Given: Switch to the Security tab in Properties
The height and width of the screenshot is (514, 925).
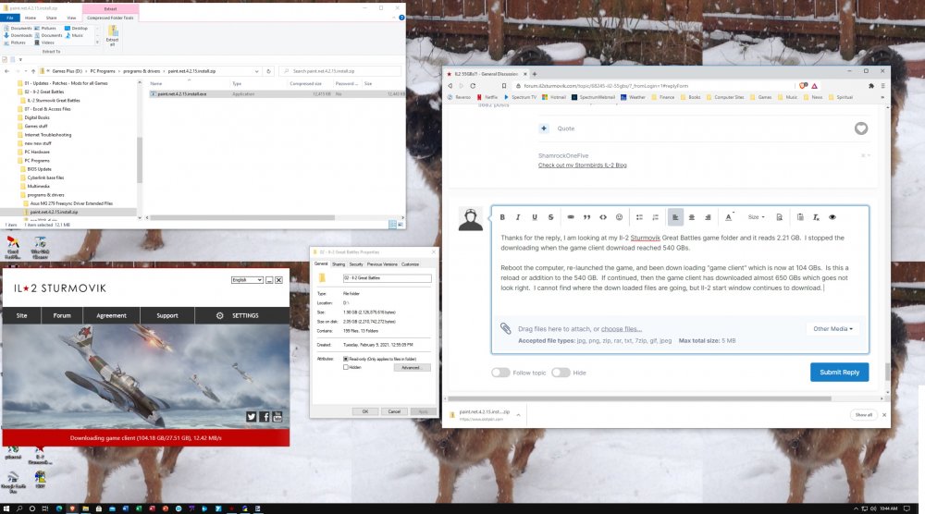Looking at the screenshot, I should 356,263.
